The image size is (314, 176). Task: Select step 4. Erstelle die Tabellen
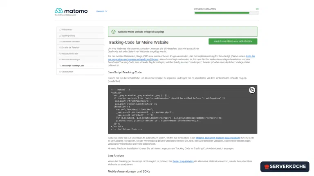pyautogui.click(x=80, y=48)
